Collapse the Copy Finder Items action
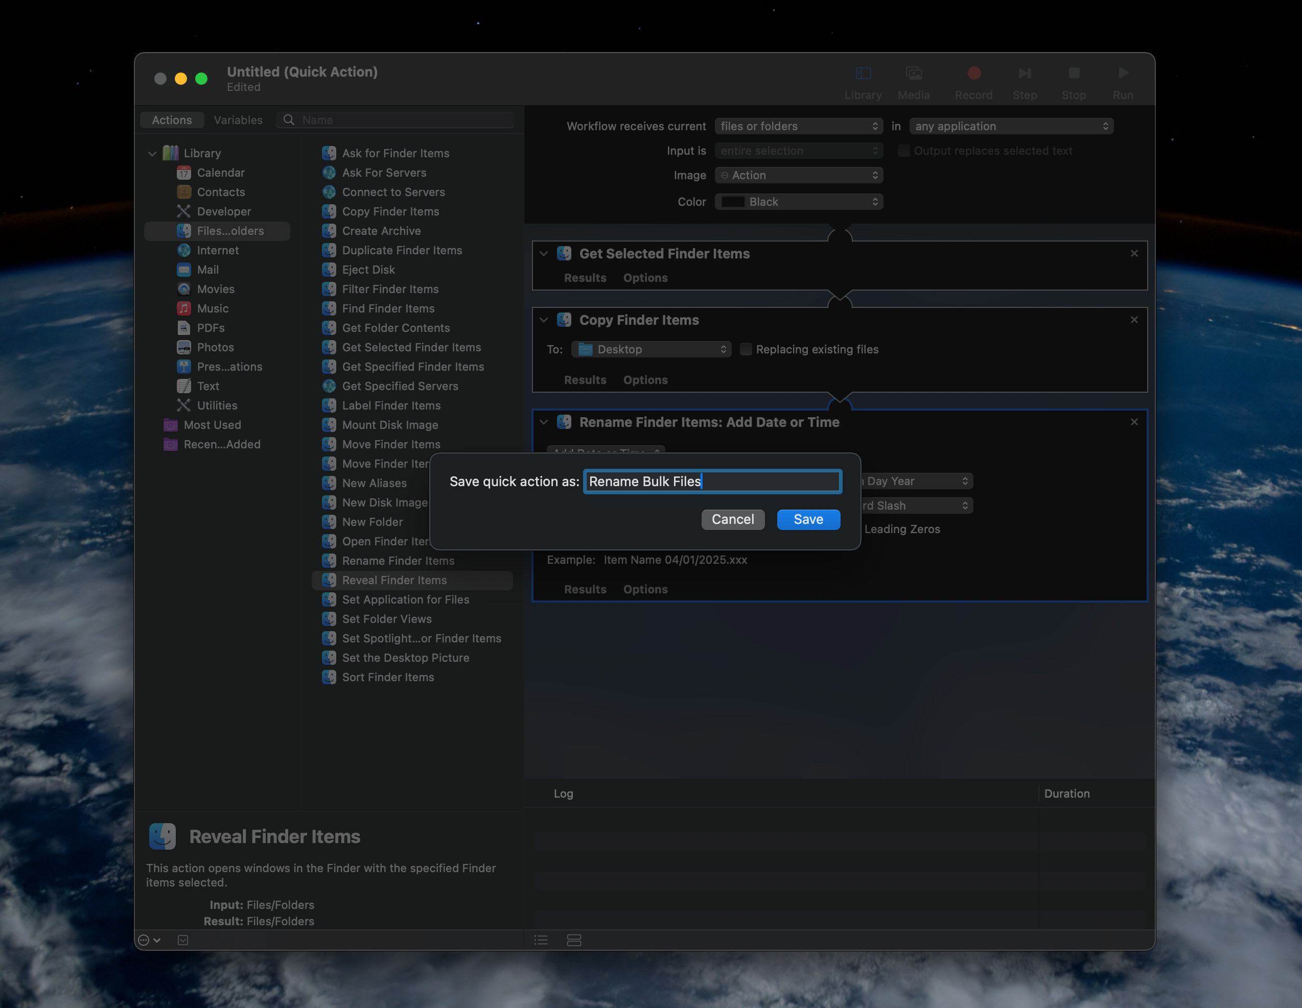This screenshot has width=1302, height=1008. coord(543,320)
